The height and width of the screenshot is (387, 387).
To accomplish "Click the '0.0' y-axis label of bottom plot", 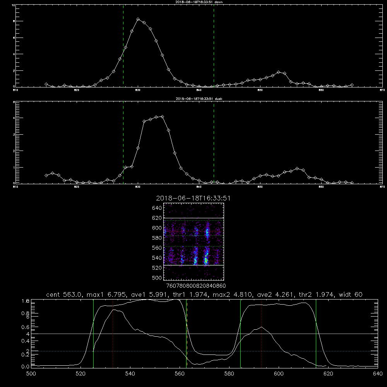I will 26,366.
